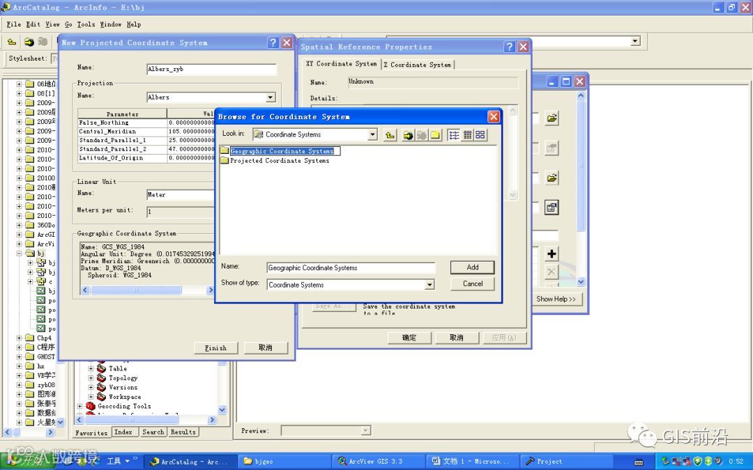
Task: Click the Table toolset icon
Action: tap(101, 368)
